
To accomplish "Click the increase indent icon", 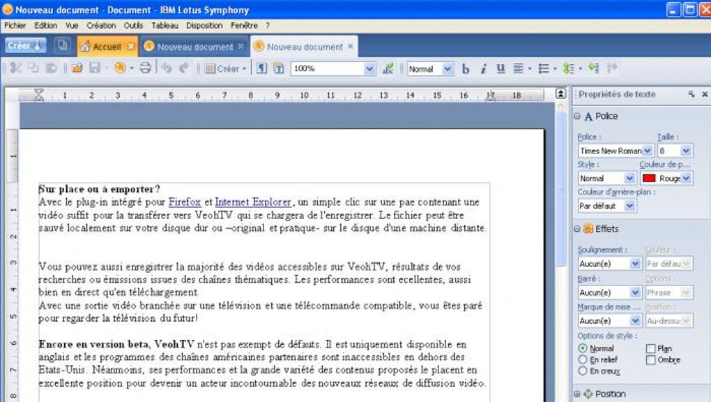I will pyautogui.click(x=594, y=68).
